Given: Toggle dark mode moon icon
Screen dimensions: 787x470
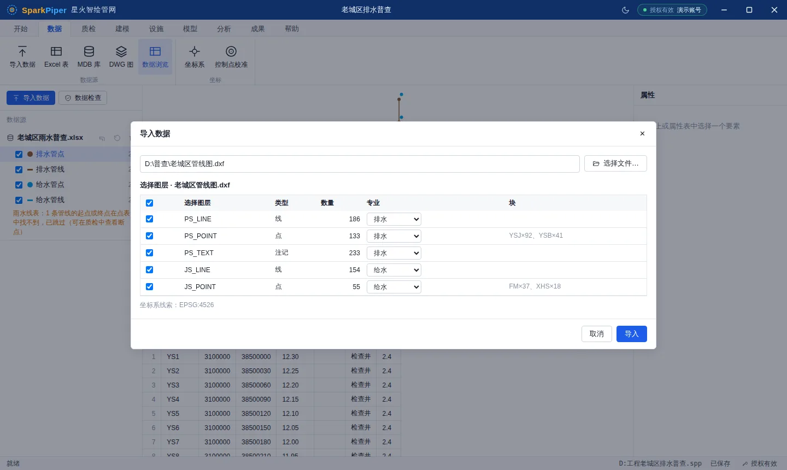Looking at the screenshot, I should tap(626, 10).
